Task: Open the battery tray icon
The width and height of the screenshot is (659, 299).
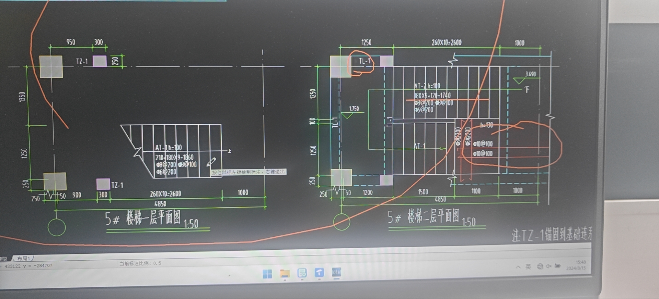Action: coord(558,265)
